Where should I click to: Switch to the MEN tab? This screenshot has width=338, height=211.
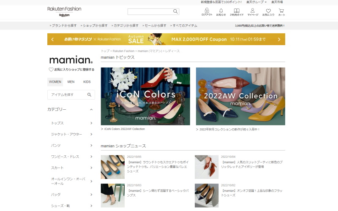[x=71, y=82]
